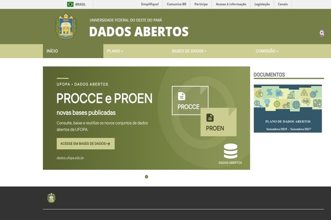Image resolution: width=331 pixels, height=220 pixels.
Task: Expand the BASES DE DADOS dropdown menu
Action: click(x=189, y=51)
